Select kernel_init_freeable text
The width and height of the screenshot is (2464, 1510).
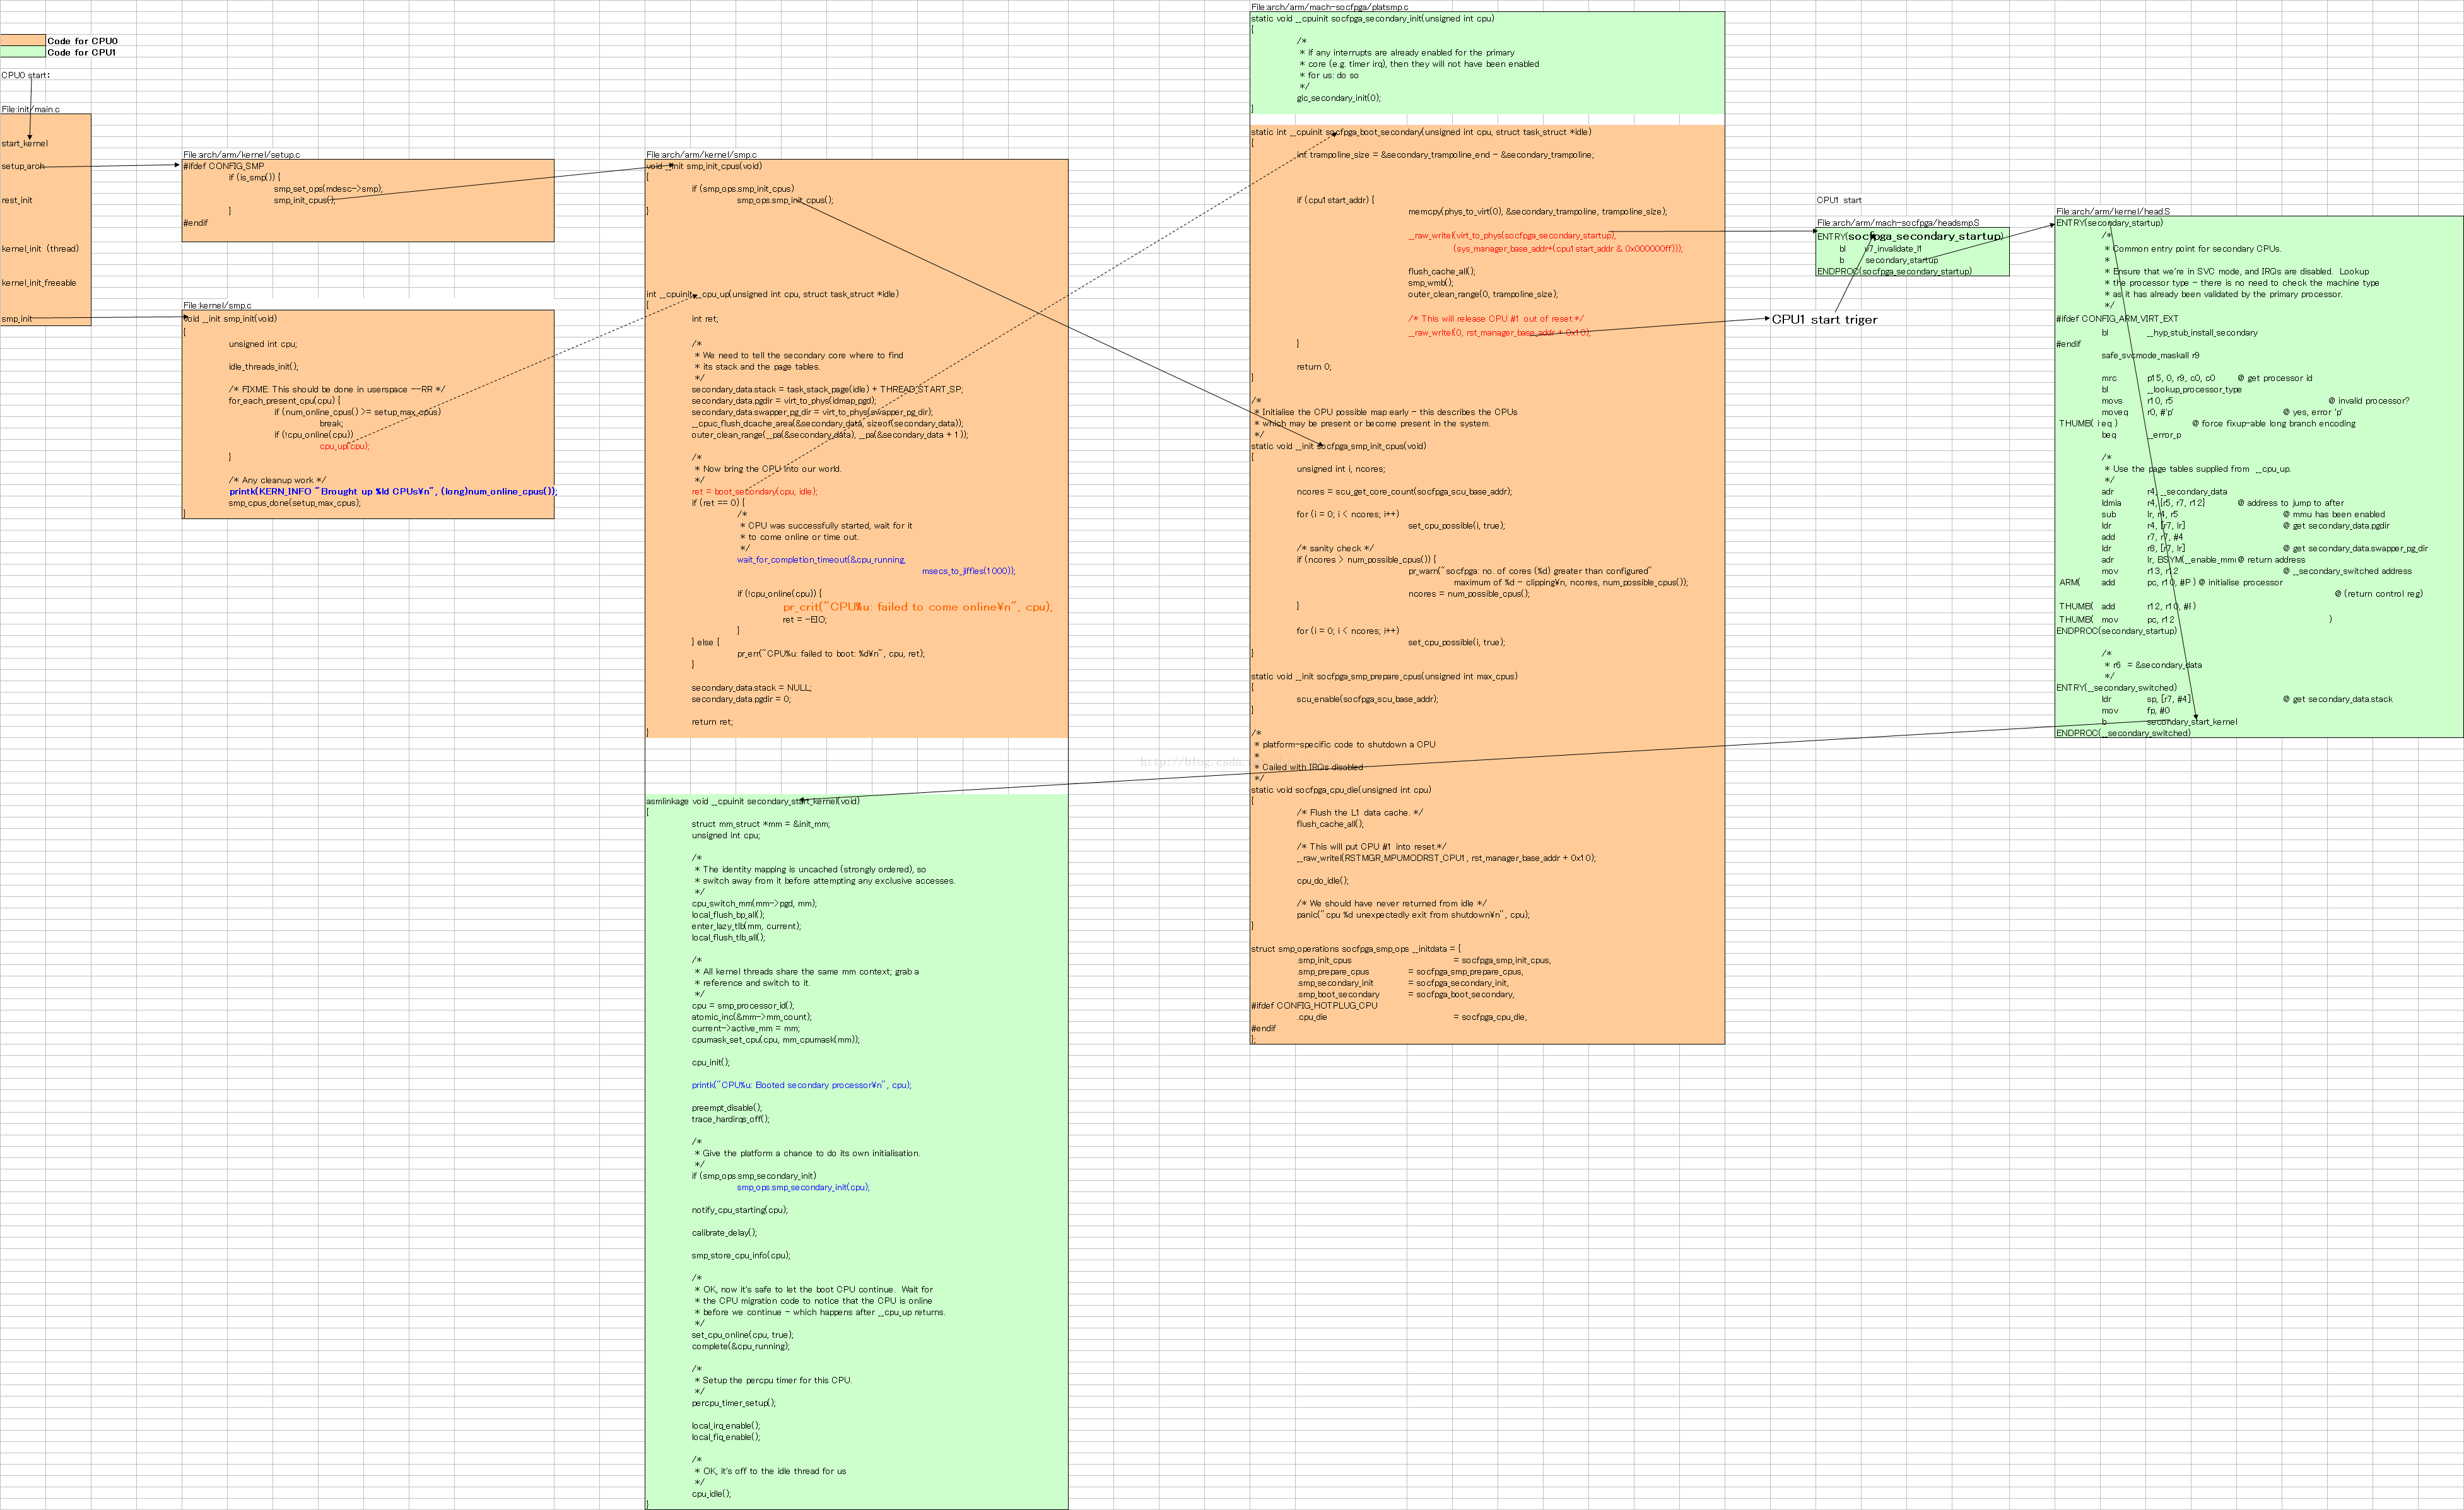(x=39, y=283)
